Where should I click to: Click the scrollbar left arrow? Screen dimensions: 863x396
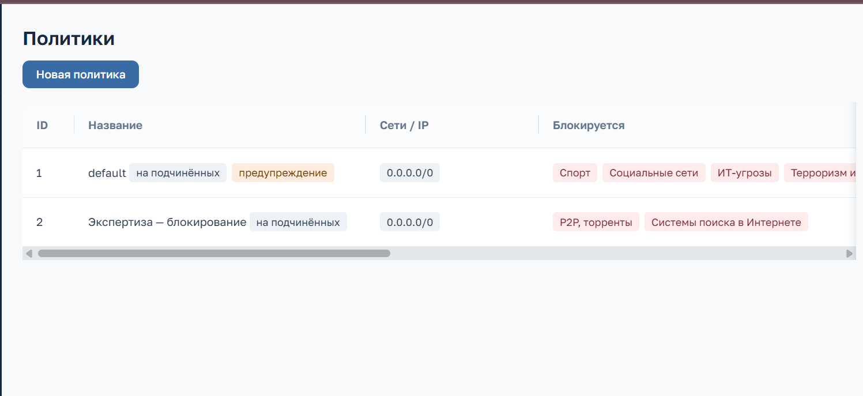tap(29, 254)
